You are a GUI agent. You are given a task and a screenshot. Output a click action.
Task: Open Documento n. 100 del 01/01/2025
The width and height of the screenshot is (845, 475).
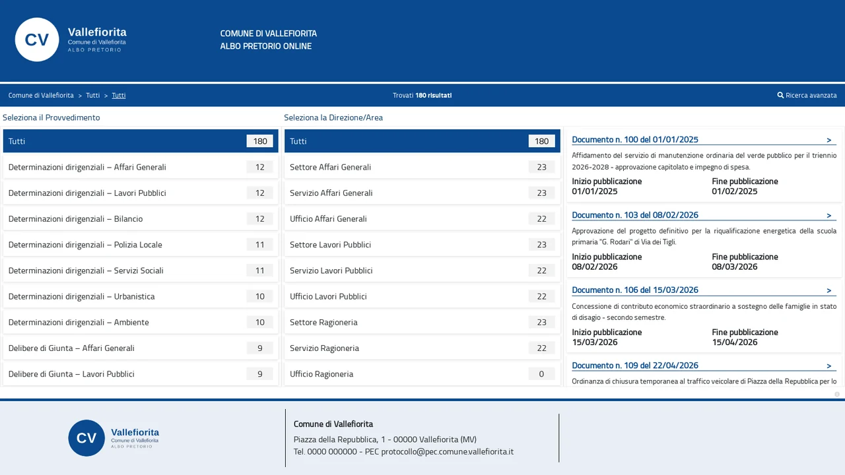click(635, 140)
